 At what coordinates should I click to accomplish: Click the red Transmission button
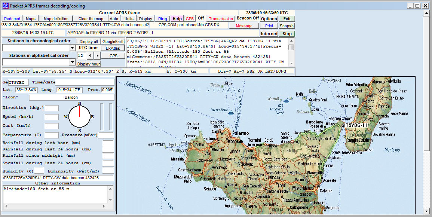[221, 19]
